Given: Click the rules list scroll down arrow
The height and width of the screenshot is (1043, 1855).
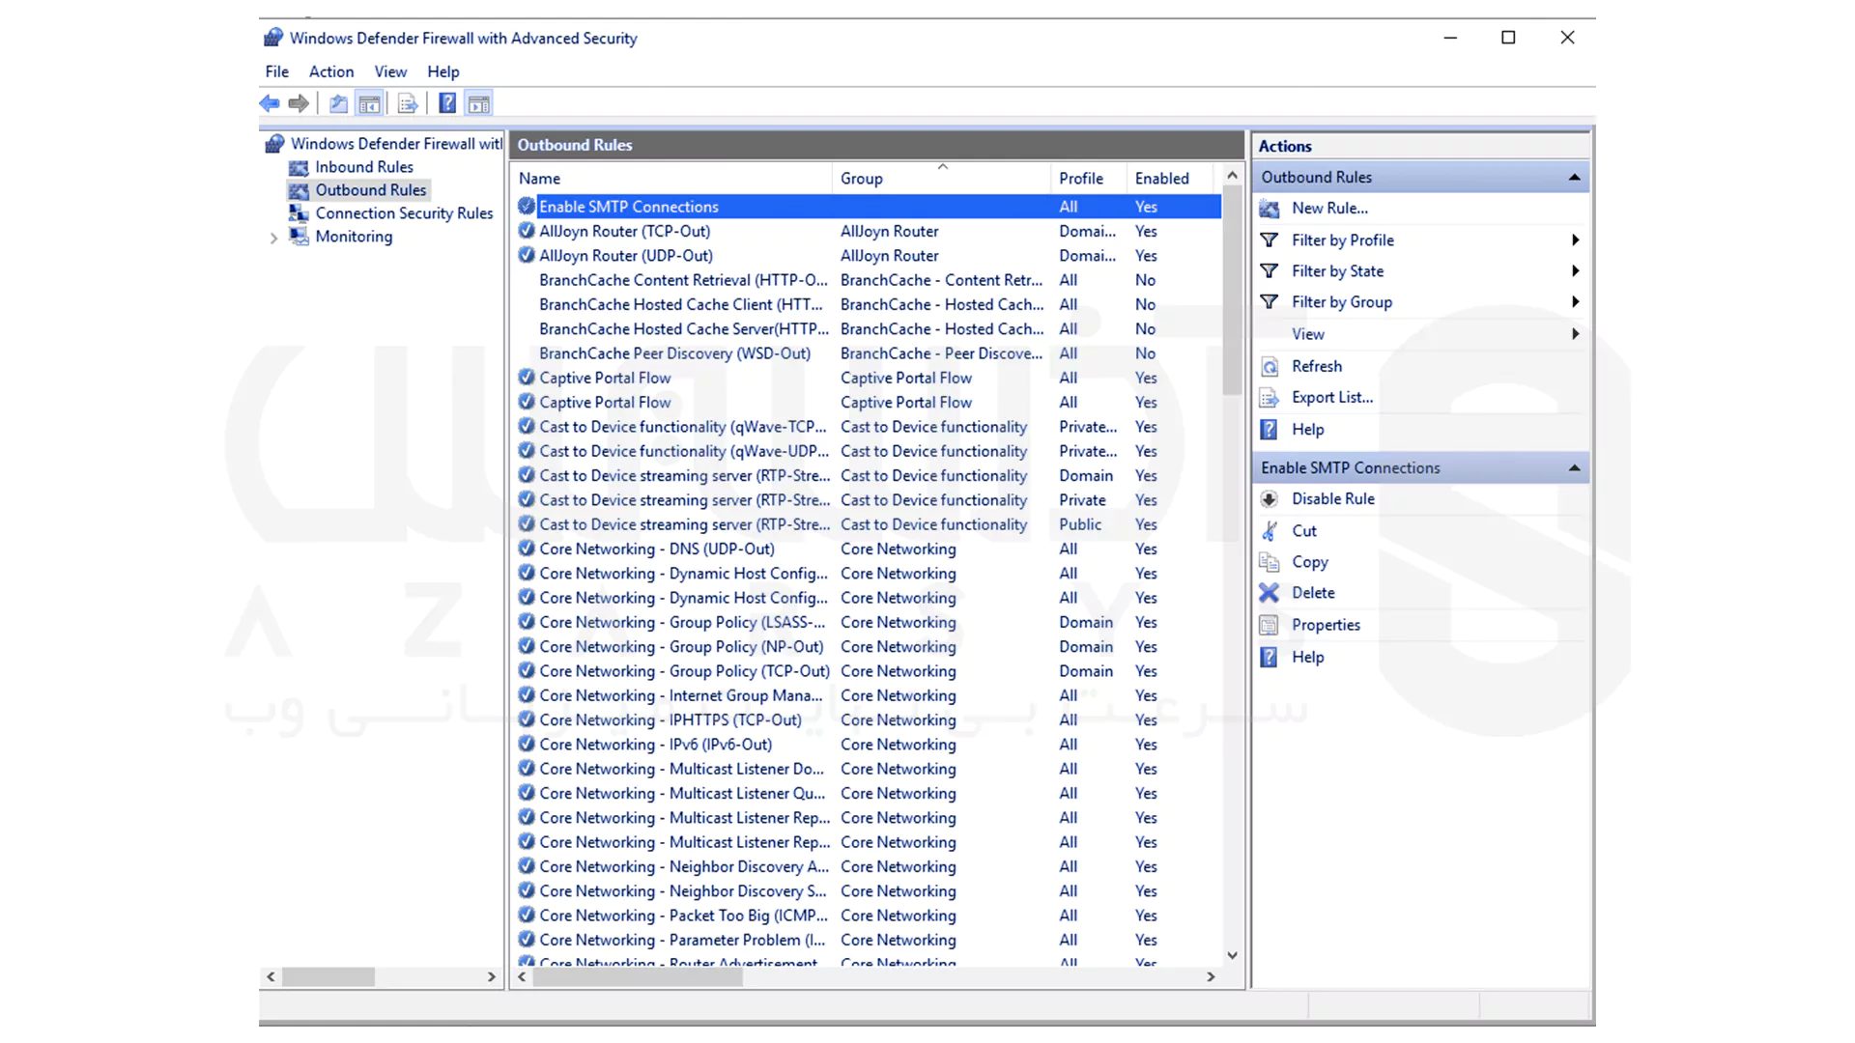Looking at the screenshot, I should point(1232,955).
